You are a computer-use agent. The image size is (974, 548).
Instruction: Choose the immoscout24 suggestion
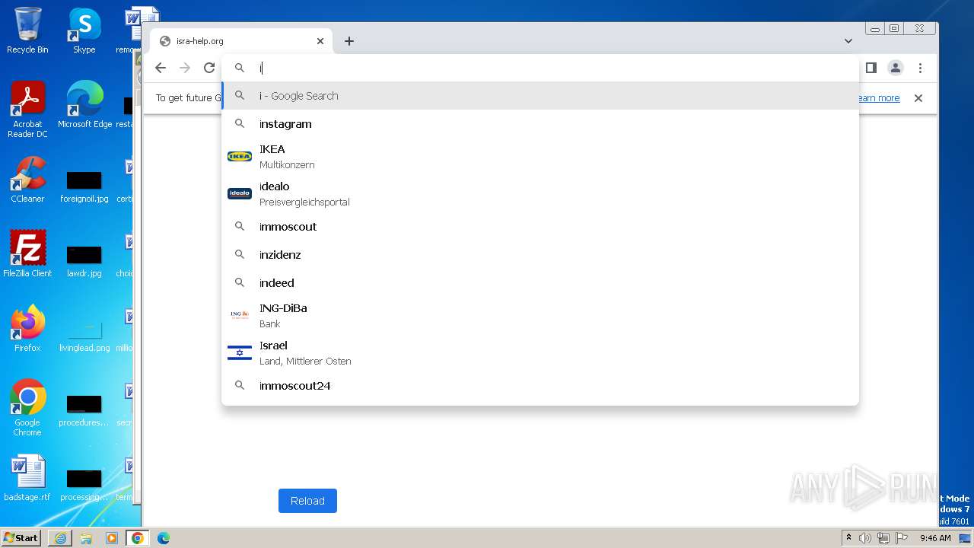(x=540, y=386)
